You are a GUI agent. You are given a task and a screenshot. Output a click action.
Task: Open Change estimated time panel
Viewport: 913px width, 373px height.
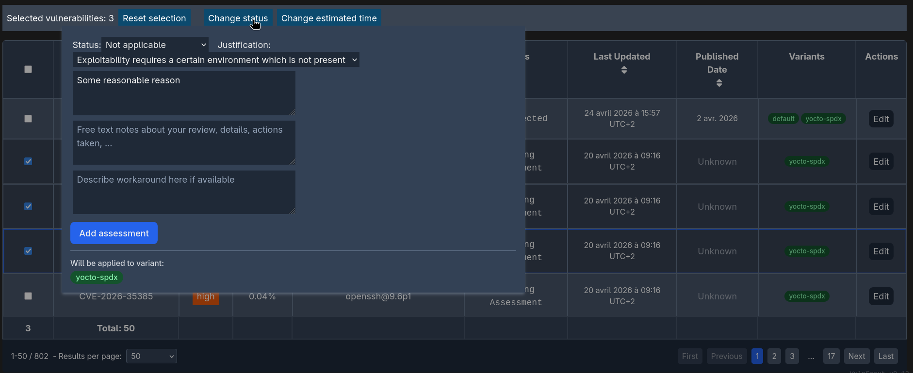329,18
